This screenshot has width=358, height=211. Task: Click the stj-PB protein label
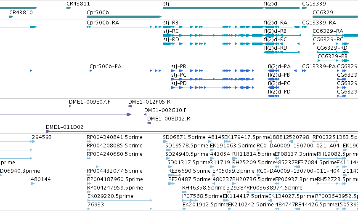pyautogui.click(x=178, y=67)
